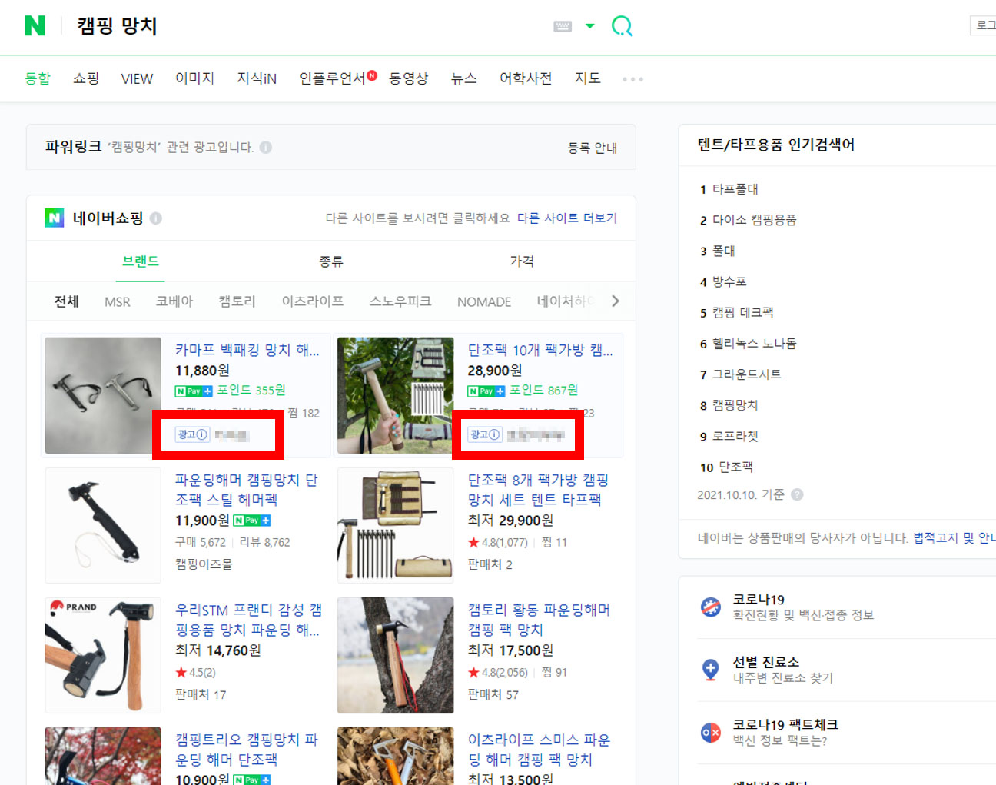Select the 통합 tab
The image size is (996, 785).
[x=38, y=78]
